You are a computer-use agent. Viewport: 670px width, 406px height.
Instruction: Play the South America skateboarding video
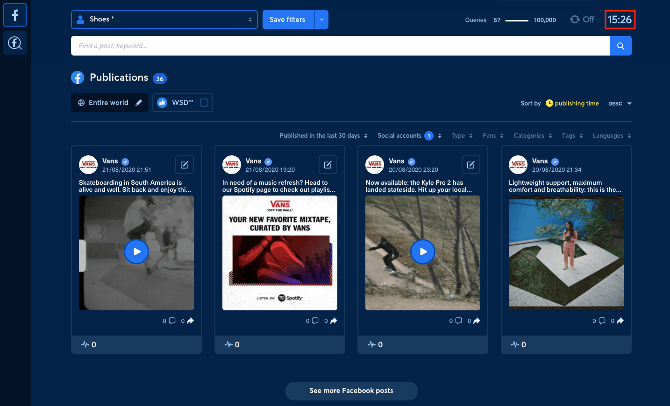coord(136,252)
